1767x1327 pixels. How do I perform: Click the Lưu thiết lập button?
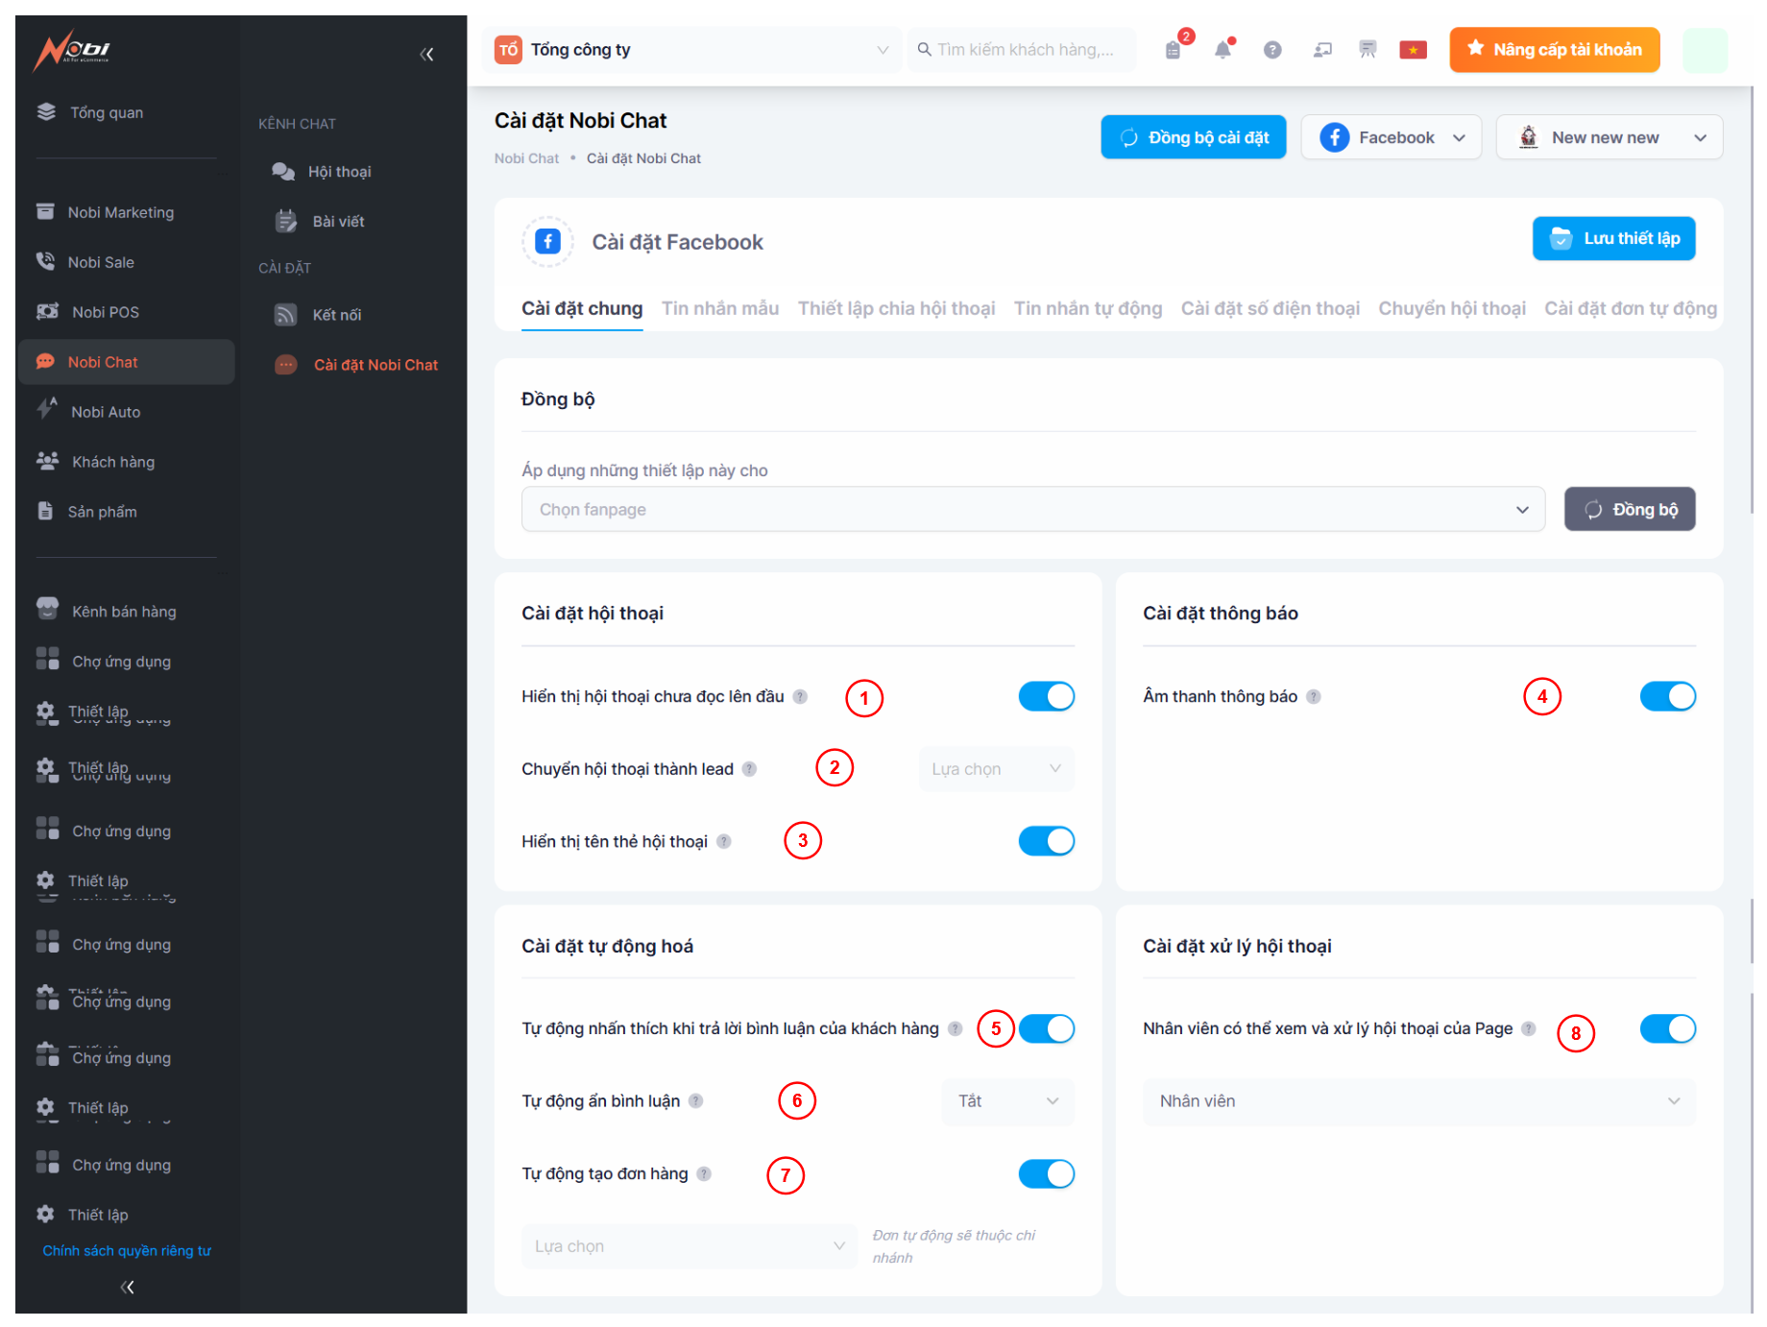[x=1613, y=239]
